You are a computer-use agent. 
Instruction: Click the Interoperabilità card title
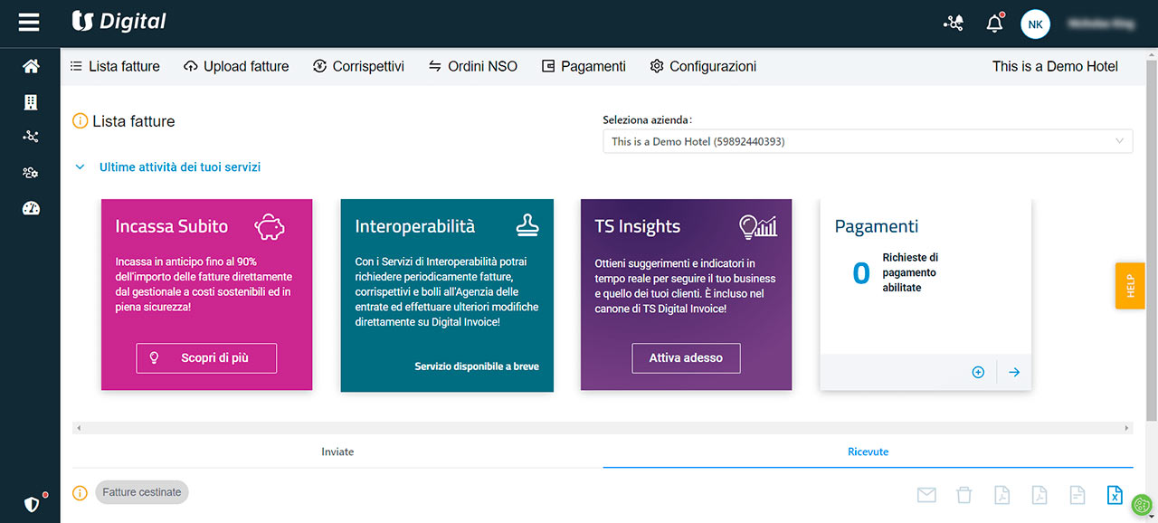coord(415,226)
